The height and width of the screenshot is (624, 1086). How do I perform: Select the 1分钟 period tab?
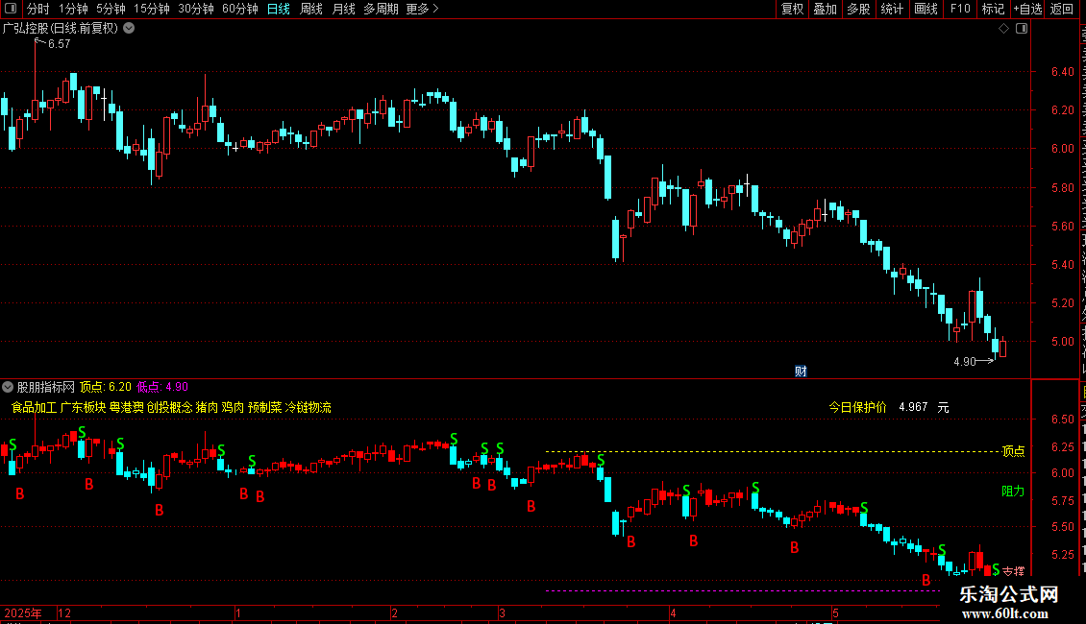[73, 9]
